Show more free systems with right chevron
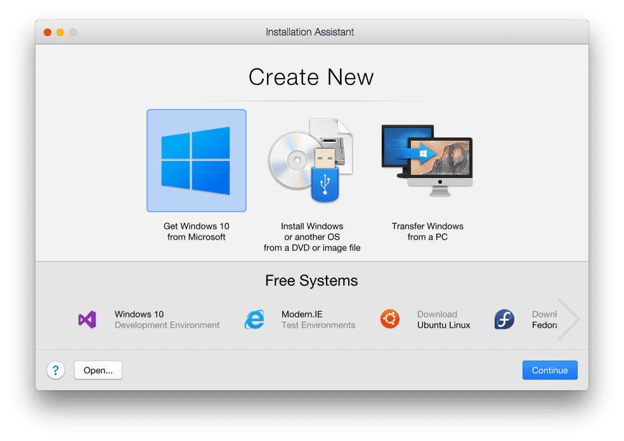 pyautogui.click(x=569, y=319)
